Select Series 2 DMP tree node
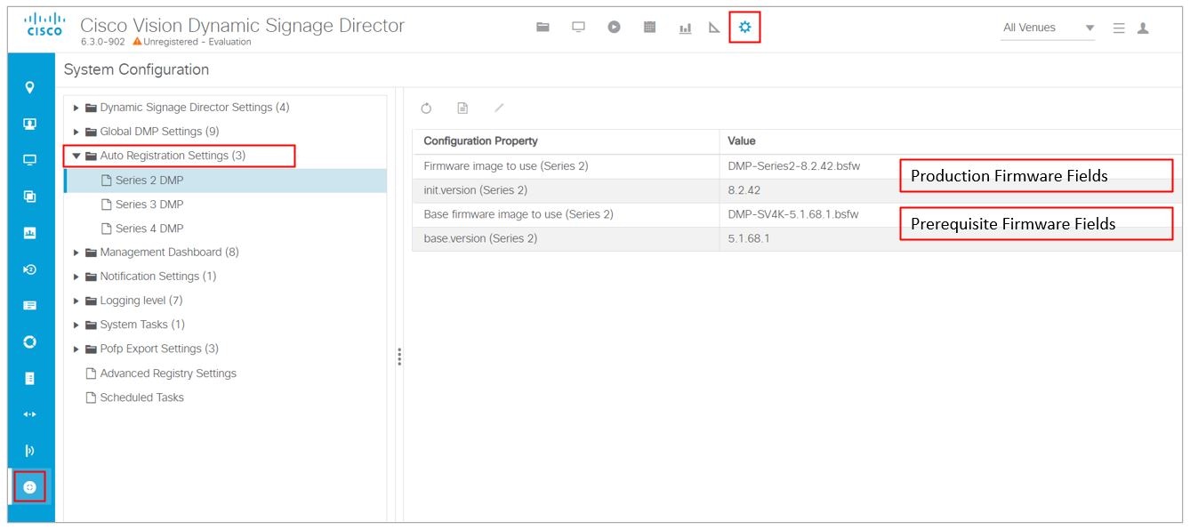1190x530 pixels. pos(225,181)
